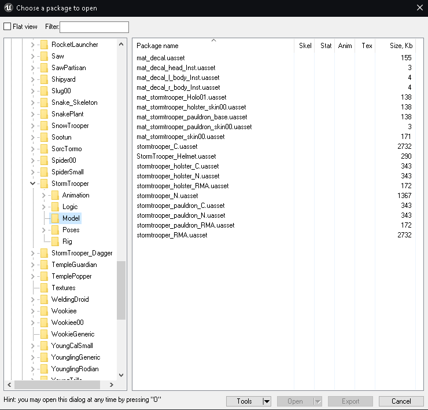Image resolution: width=428 pixels, height=410 pixels.
Task: Sort list by Skel column header
Action: tap(304, 45)
